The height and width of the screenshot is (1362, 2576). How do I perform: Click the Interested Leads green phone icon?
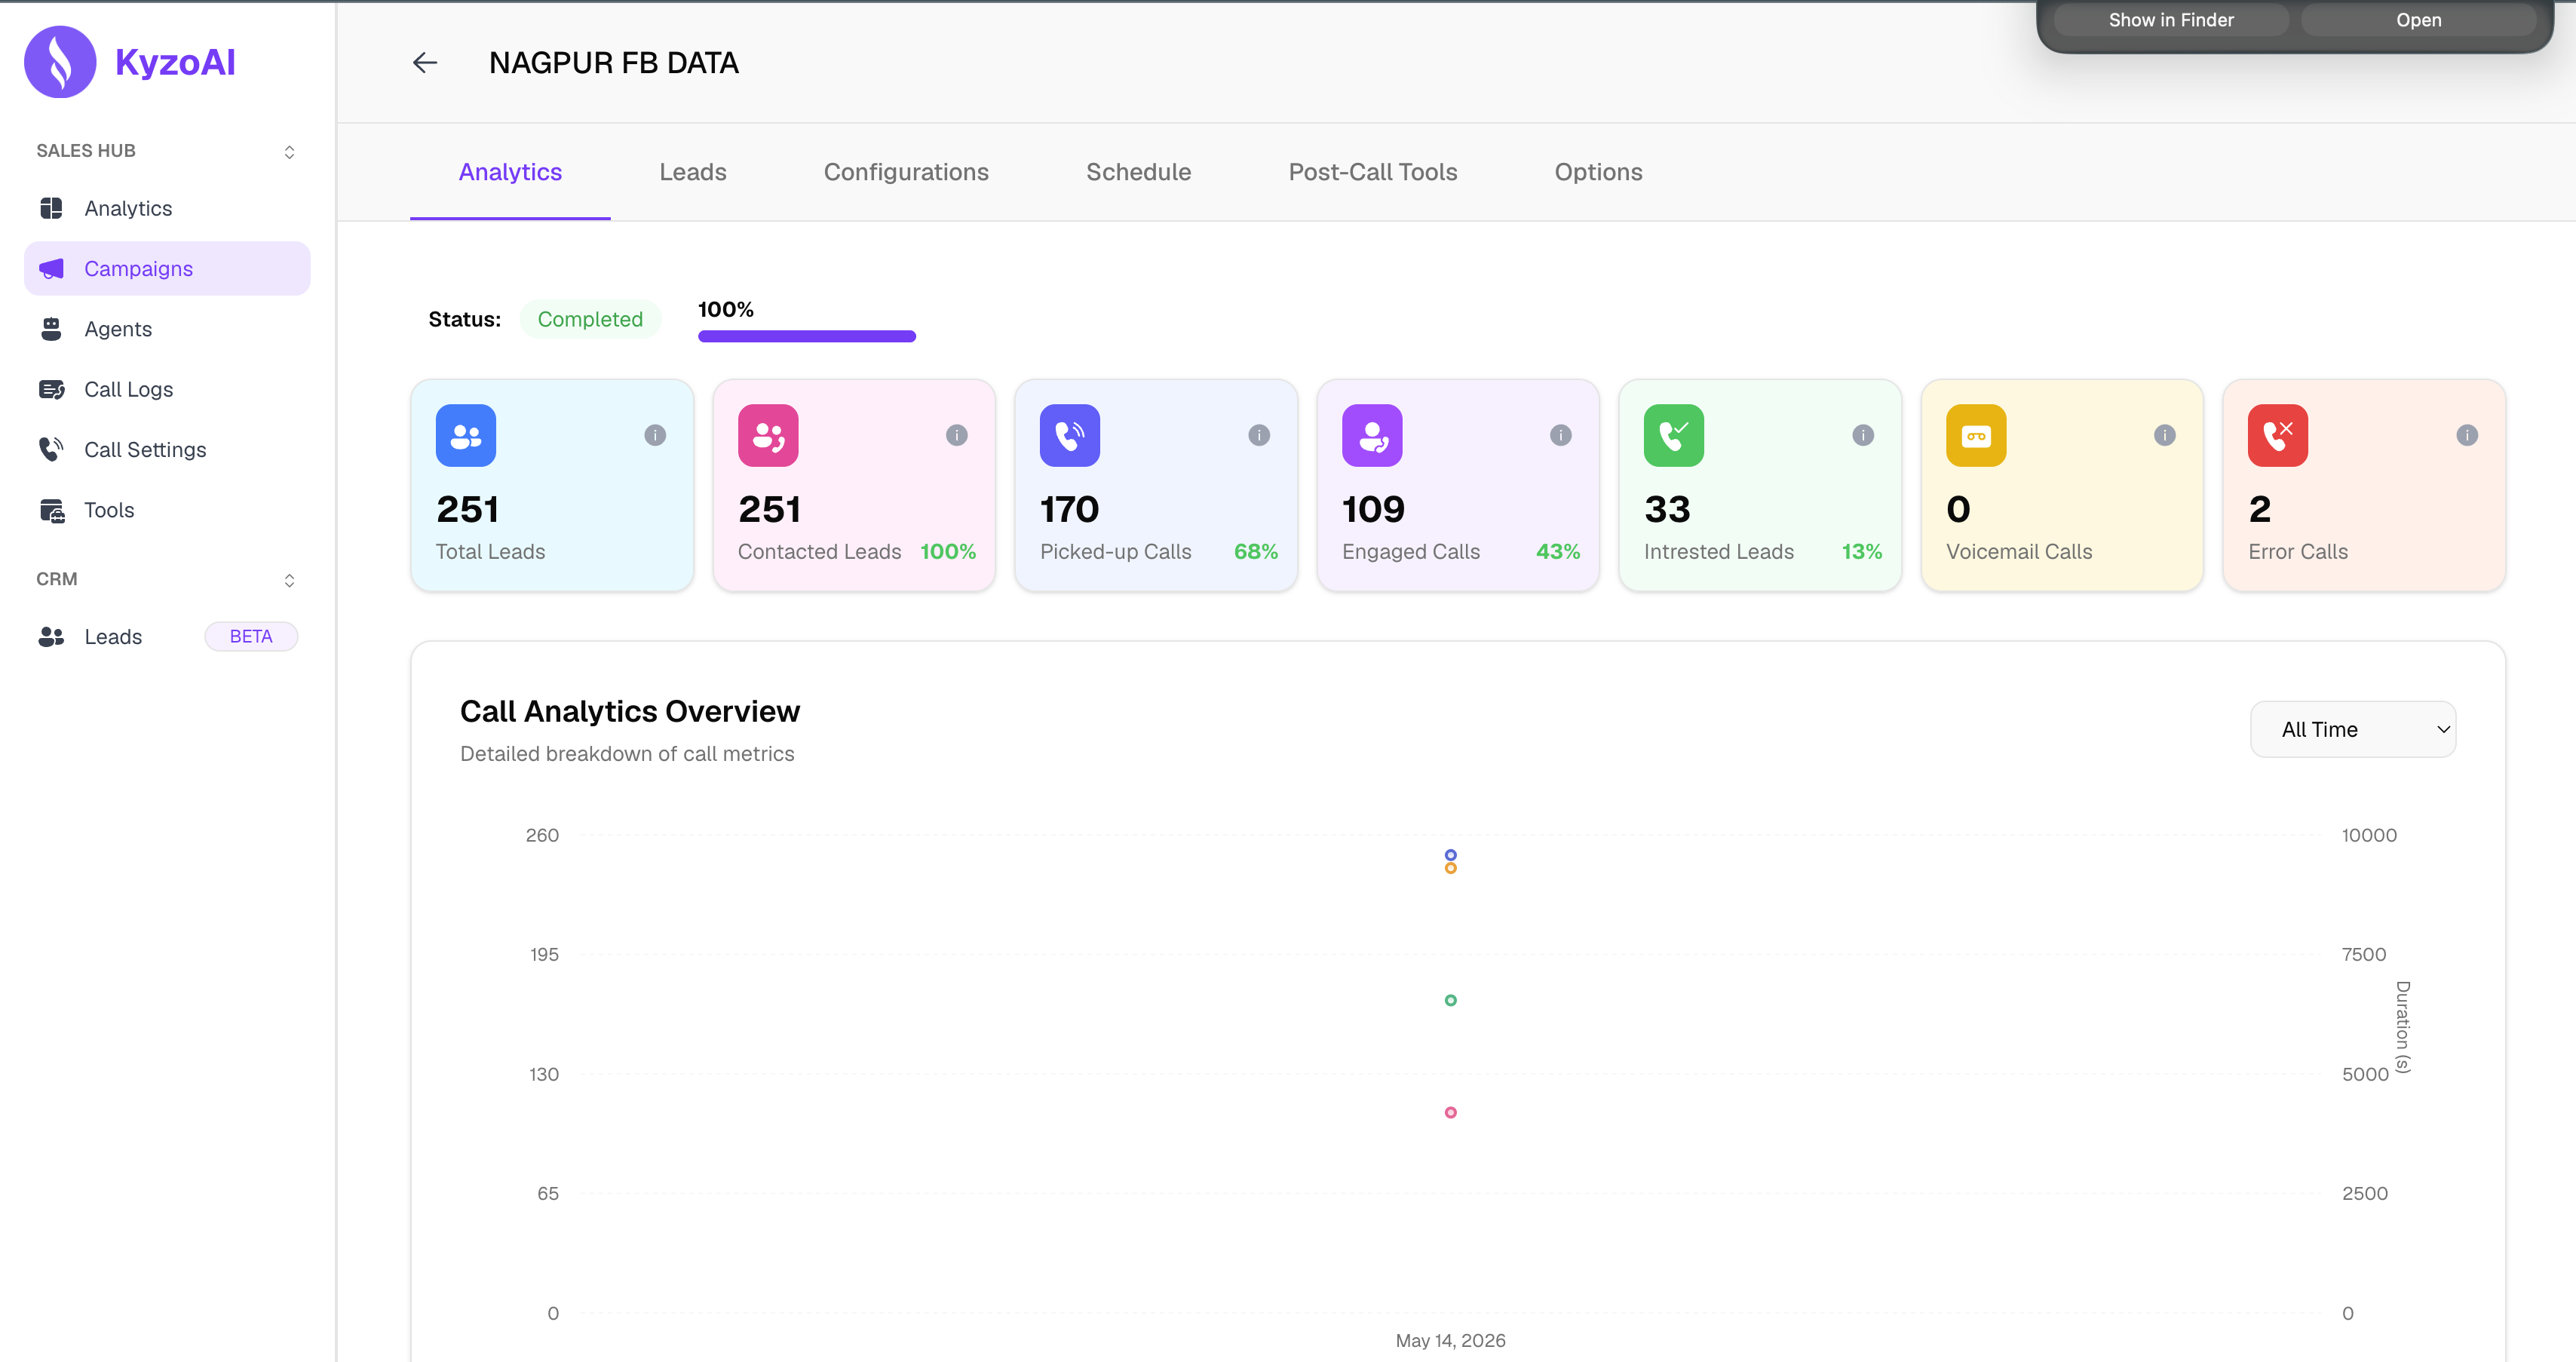point(1674,435)
